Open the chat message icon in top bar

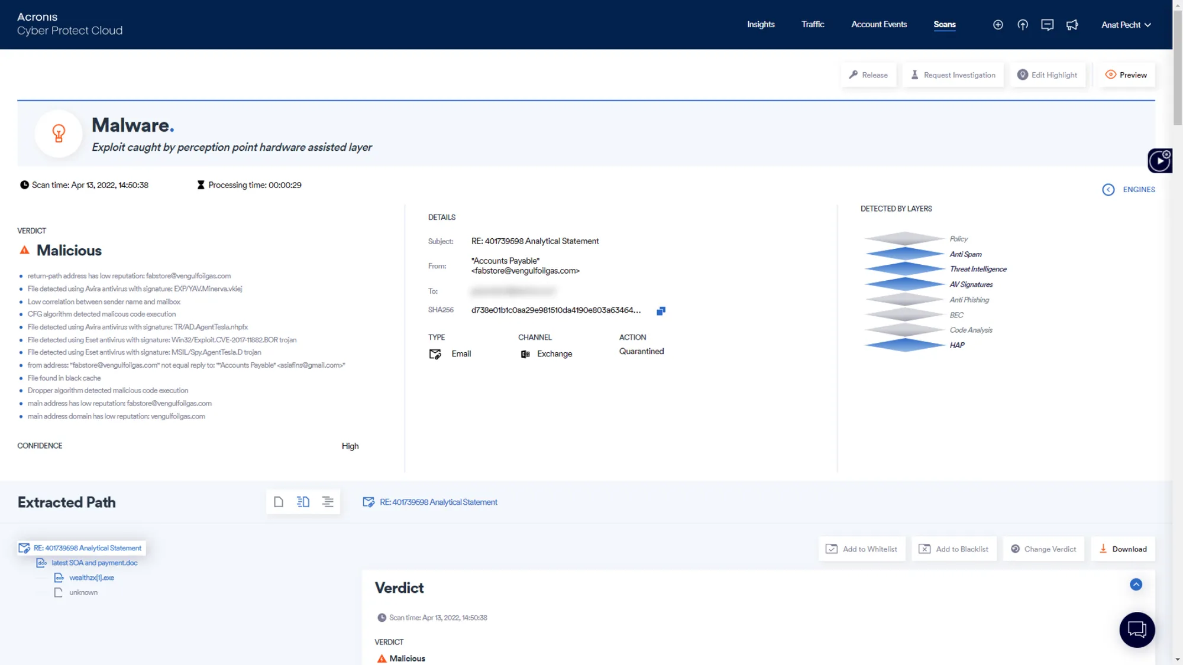click(x=1047, y=25)
